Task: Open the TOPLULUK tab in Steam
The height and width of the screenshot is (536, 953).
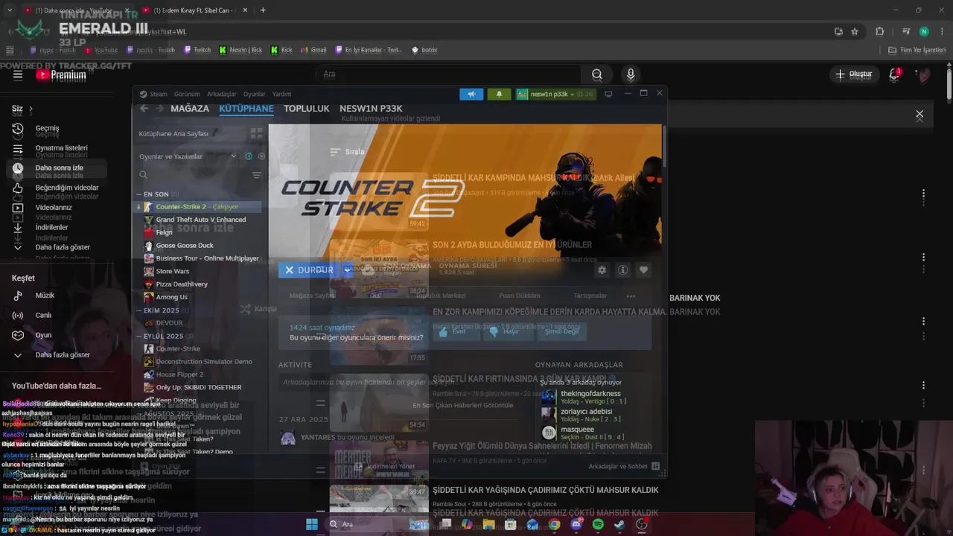Action: 306,109
